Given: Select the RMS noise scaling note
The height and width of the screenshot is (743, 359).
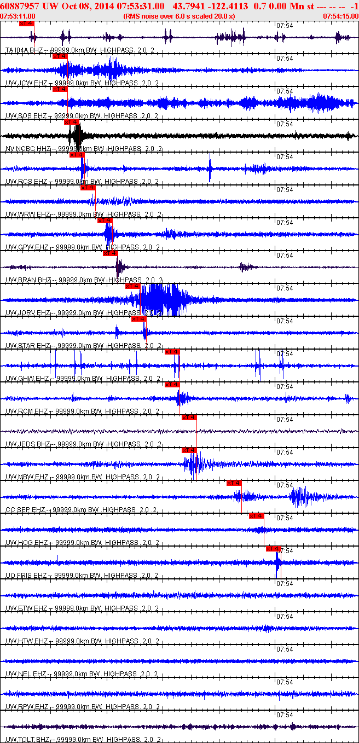Looking at the screenshot, I should point(179,16).
